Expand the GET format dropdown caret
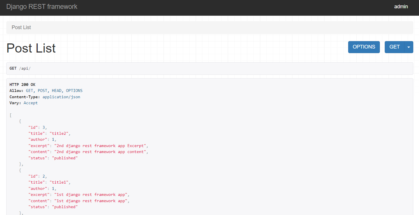This screenshot has width=419, height=215. pos(409,47)
